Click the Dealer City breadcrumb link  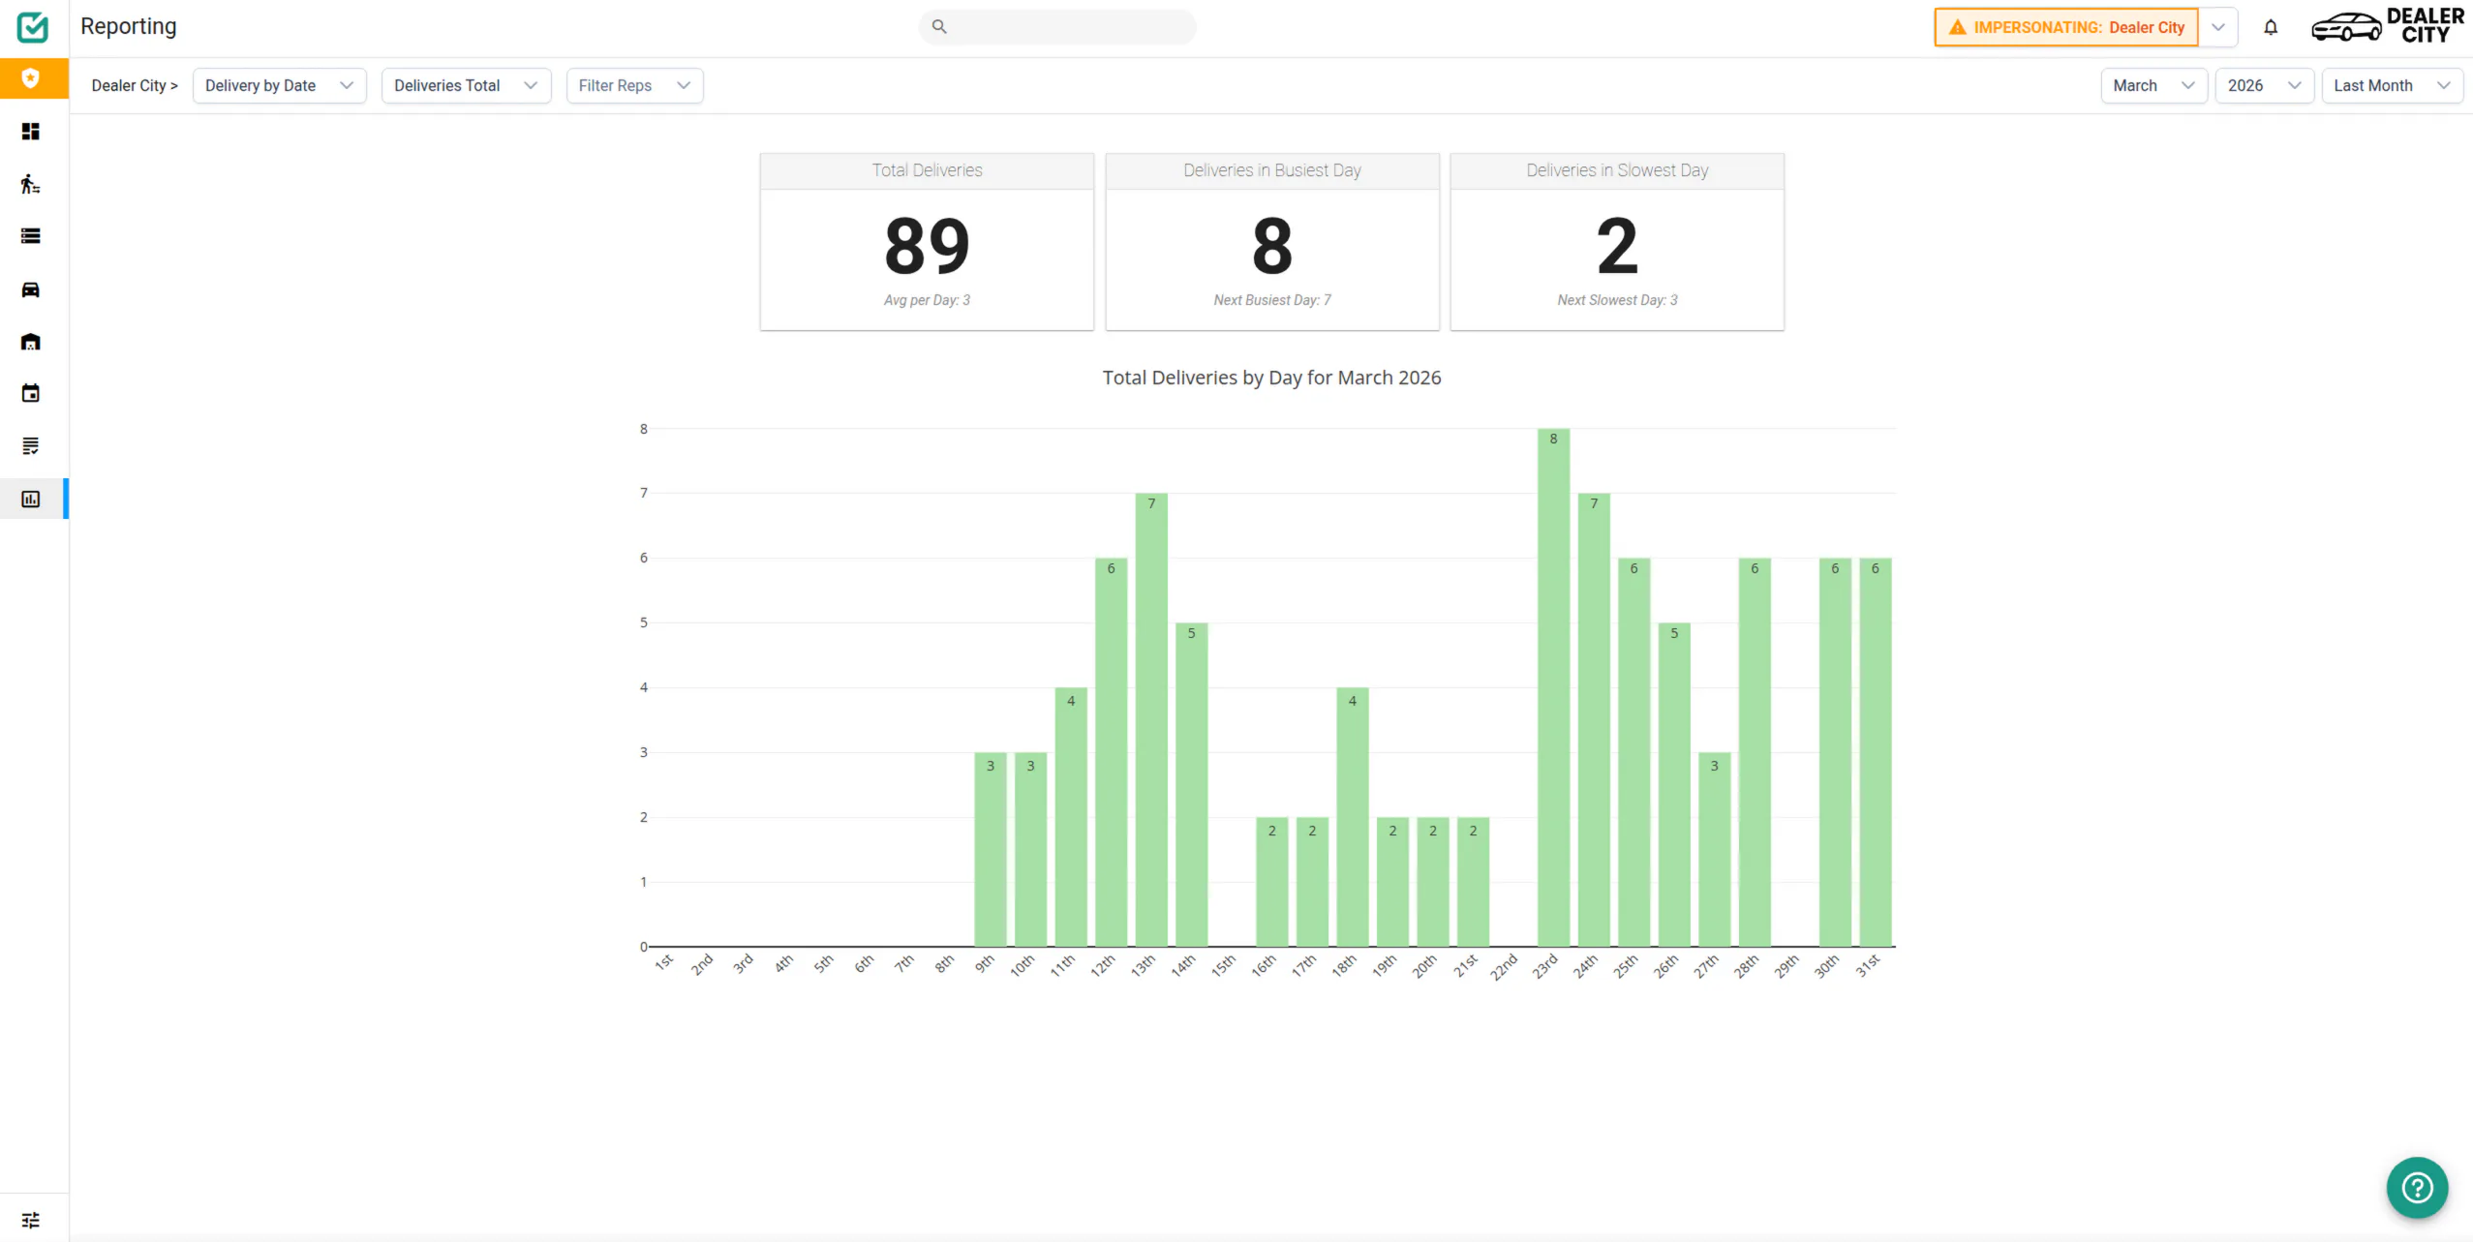point(135,85)
